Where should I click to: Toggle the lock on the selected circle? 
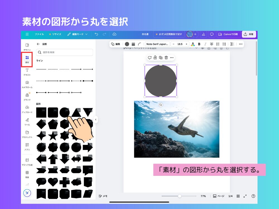click(155, 58)
